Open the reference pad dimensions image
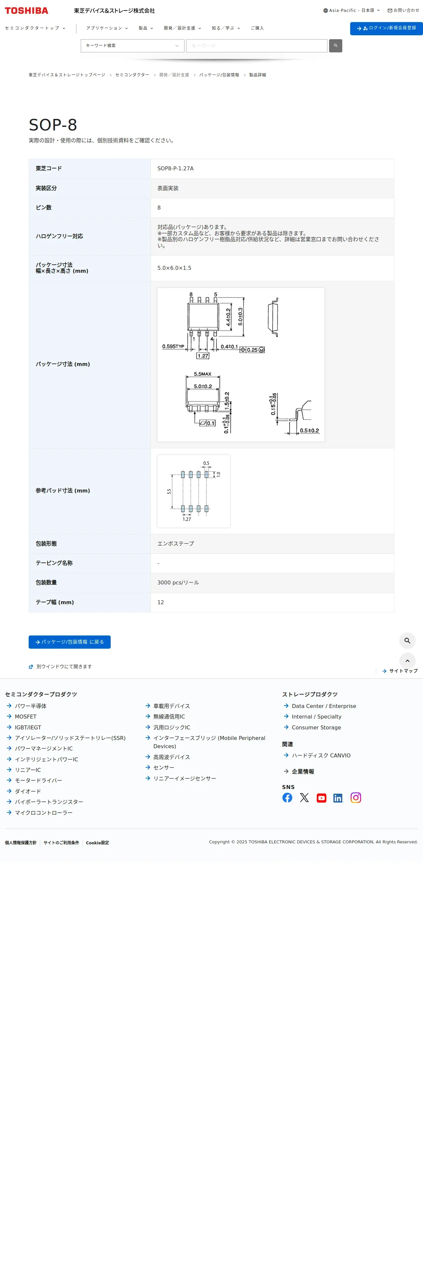This screenshot has width=423, height=1269. [x=193, y=491]
